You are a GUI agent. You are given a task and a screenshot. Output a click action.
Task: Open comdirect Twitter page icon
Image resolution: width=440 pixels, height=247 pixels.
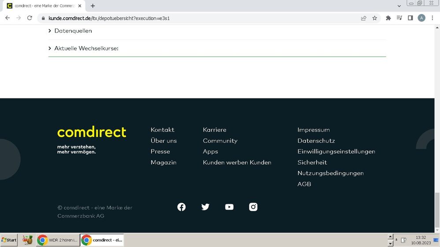point(205,207)
